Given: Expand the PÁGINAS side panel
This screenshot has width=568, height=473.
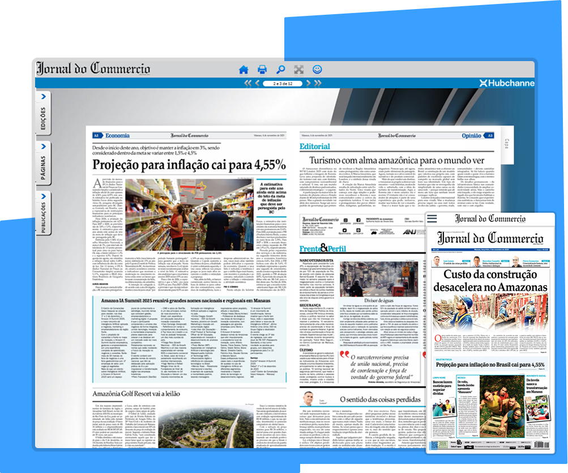Looking at the screenshot, I should tap(44, 163).
